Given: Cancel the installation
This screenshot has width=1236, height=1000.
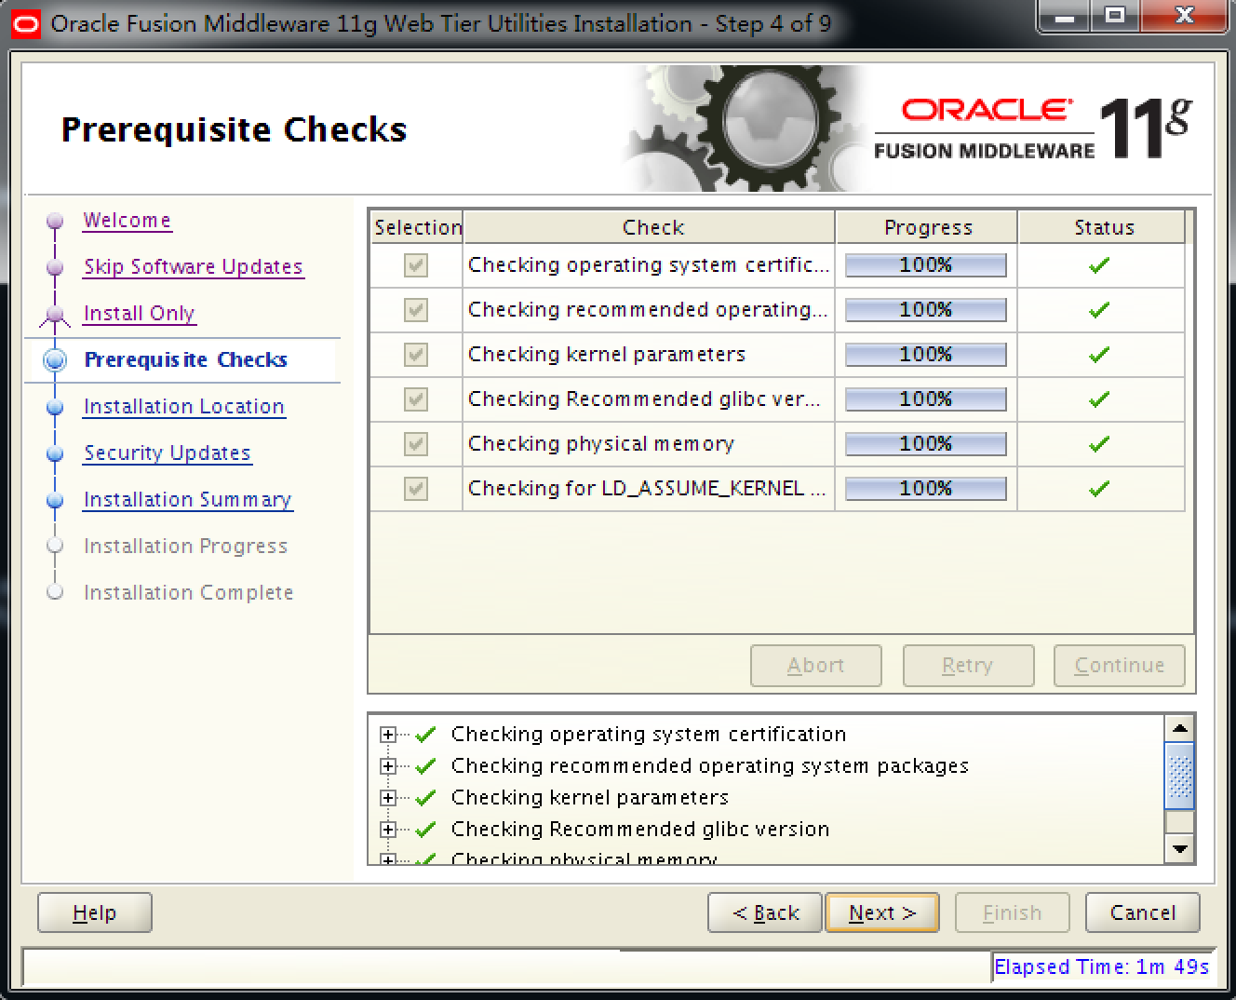Looking at the screenshot, I should pos(1143,913).
